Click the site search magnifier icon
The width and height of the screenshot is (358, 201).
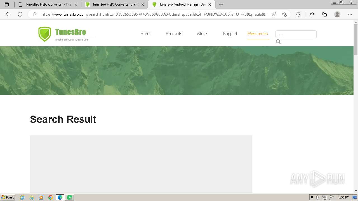coord(278,42)
